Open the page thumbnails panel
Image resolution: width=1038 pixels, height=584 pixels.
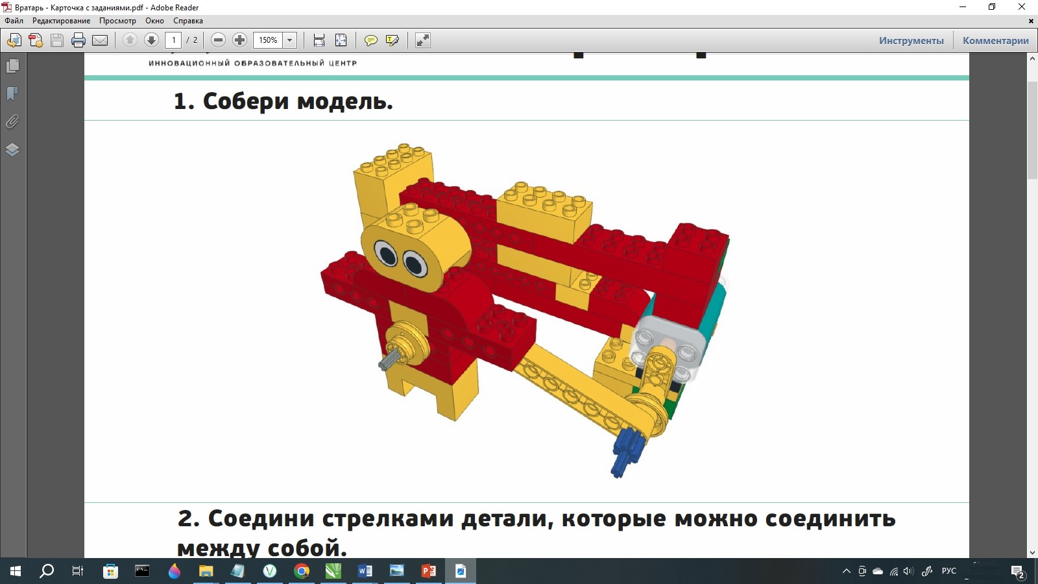coord(12,66)
